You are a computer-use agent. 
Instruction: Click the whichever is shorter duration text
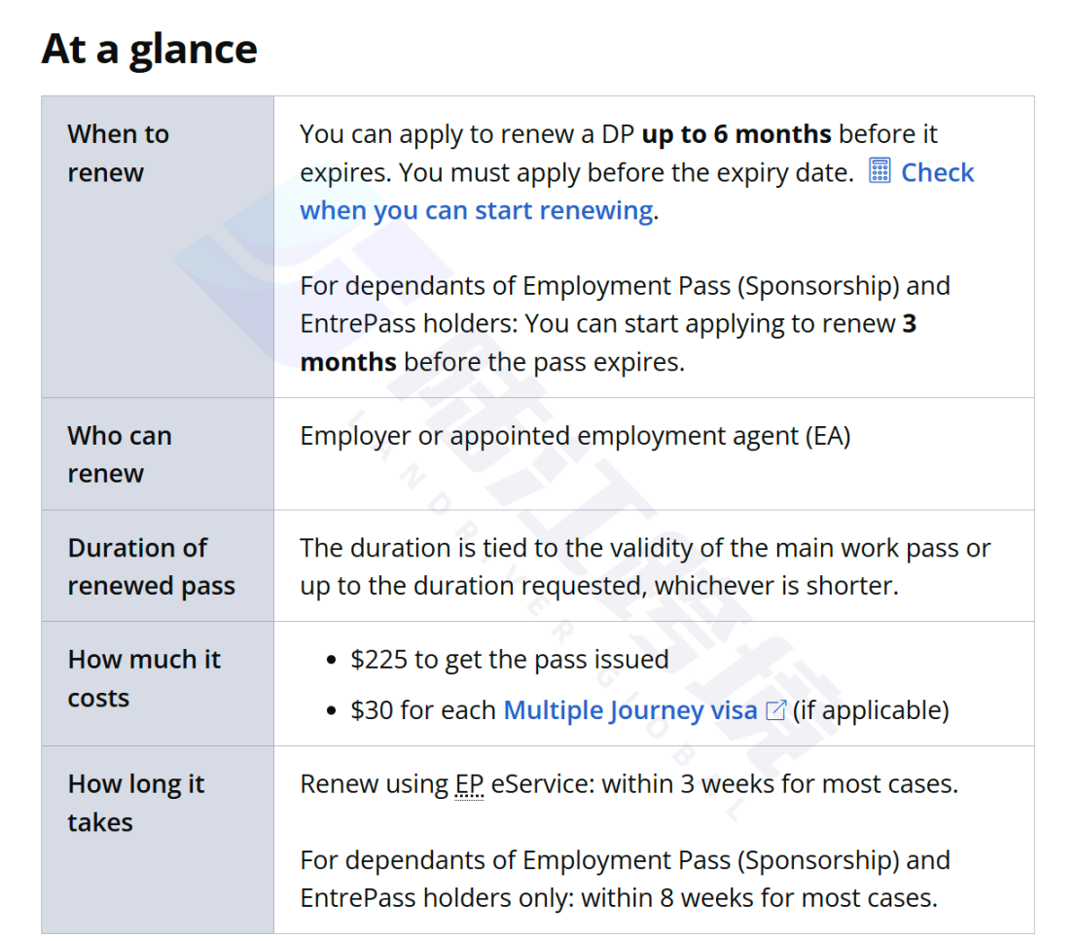click(776, 586)
